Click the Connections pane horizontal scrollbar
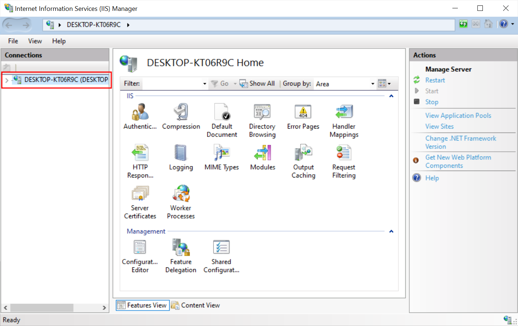This screenshot has width=518, height=326. (42, 308)
